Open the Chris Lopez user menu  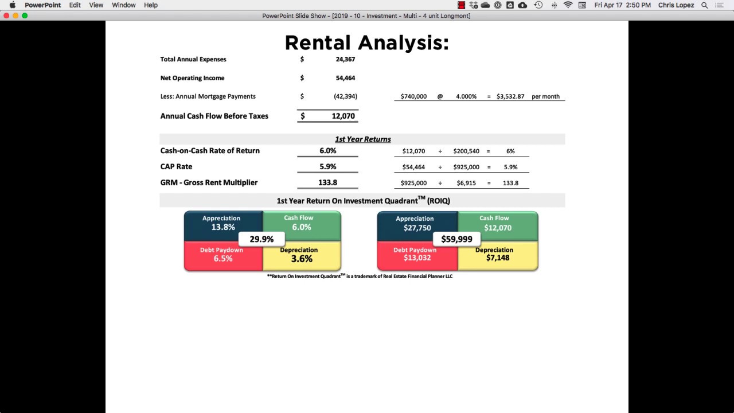tap(676, 5)
